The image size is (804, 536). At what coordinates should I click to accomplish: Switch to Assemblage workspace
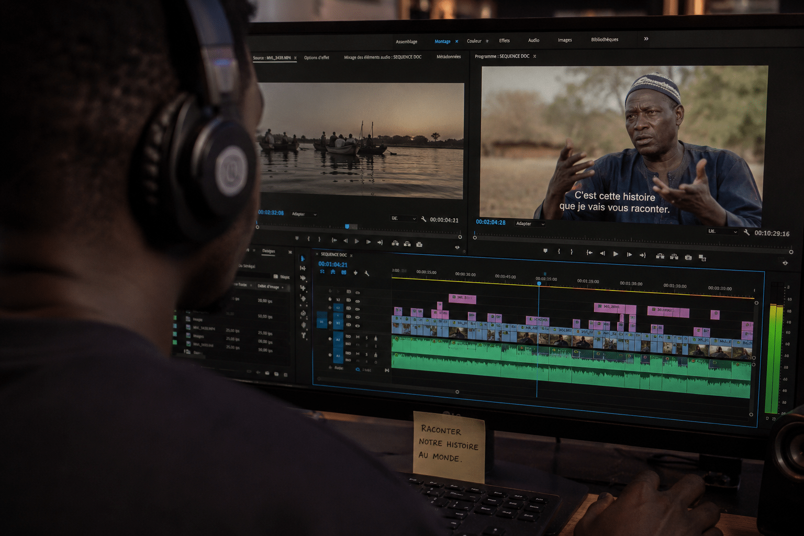[x=407, y=41]
